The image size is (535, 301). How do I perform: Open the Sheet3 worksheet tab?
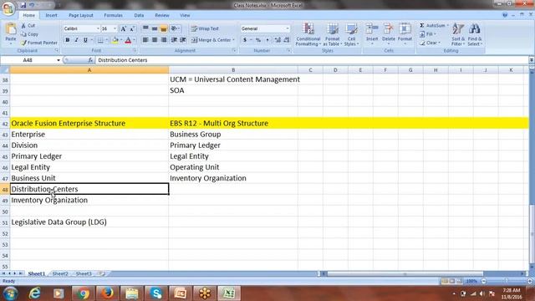click(x=84, y=273)
